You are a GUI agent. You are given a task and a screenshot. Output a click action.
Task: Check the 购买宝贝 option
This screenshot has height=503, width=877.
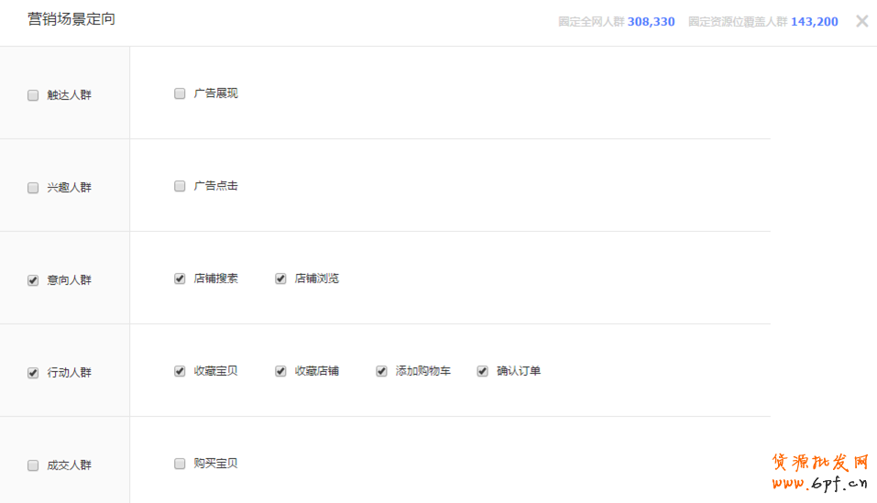[x=180, y=464]
